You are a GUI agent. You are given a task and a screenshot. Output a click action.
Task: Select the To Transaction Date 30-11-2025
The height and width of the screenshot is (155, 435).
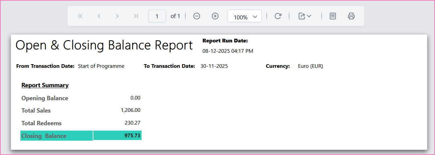click(214, 66)
